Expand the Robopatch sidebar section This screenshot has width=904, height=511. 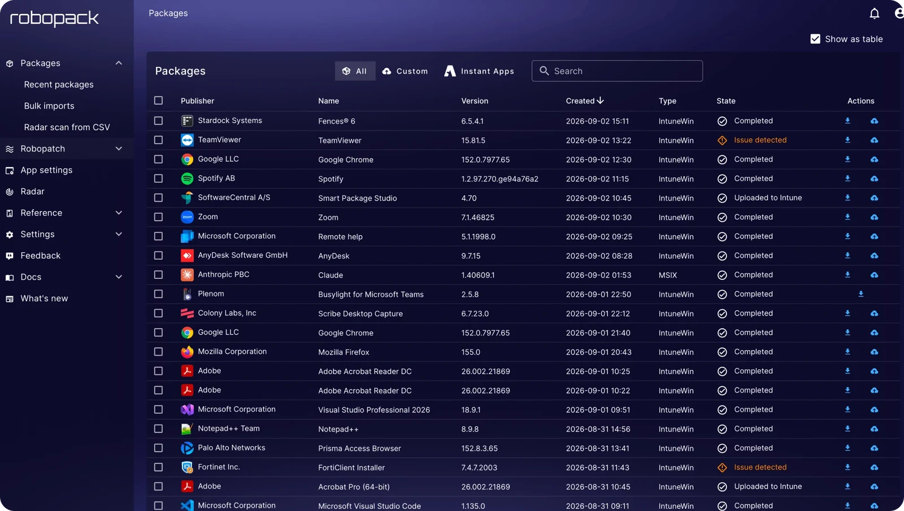coord(119,149)
